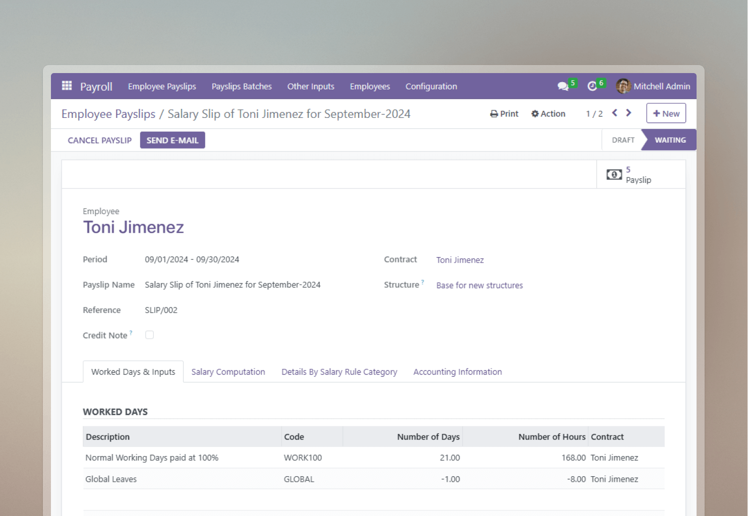Click the chat notification badge 5
The width and height of the screenshot is (748, 516).
point(573,83)
